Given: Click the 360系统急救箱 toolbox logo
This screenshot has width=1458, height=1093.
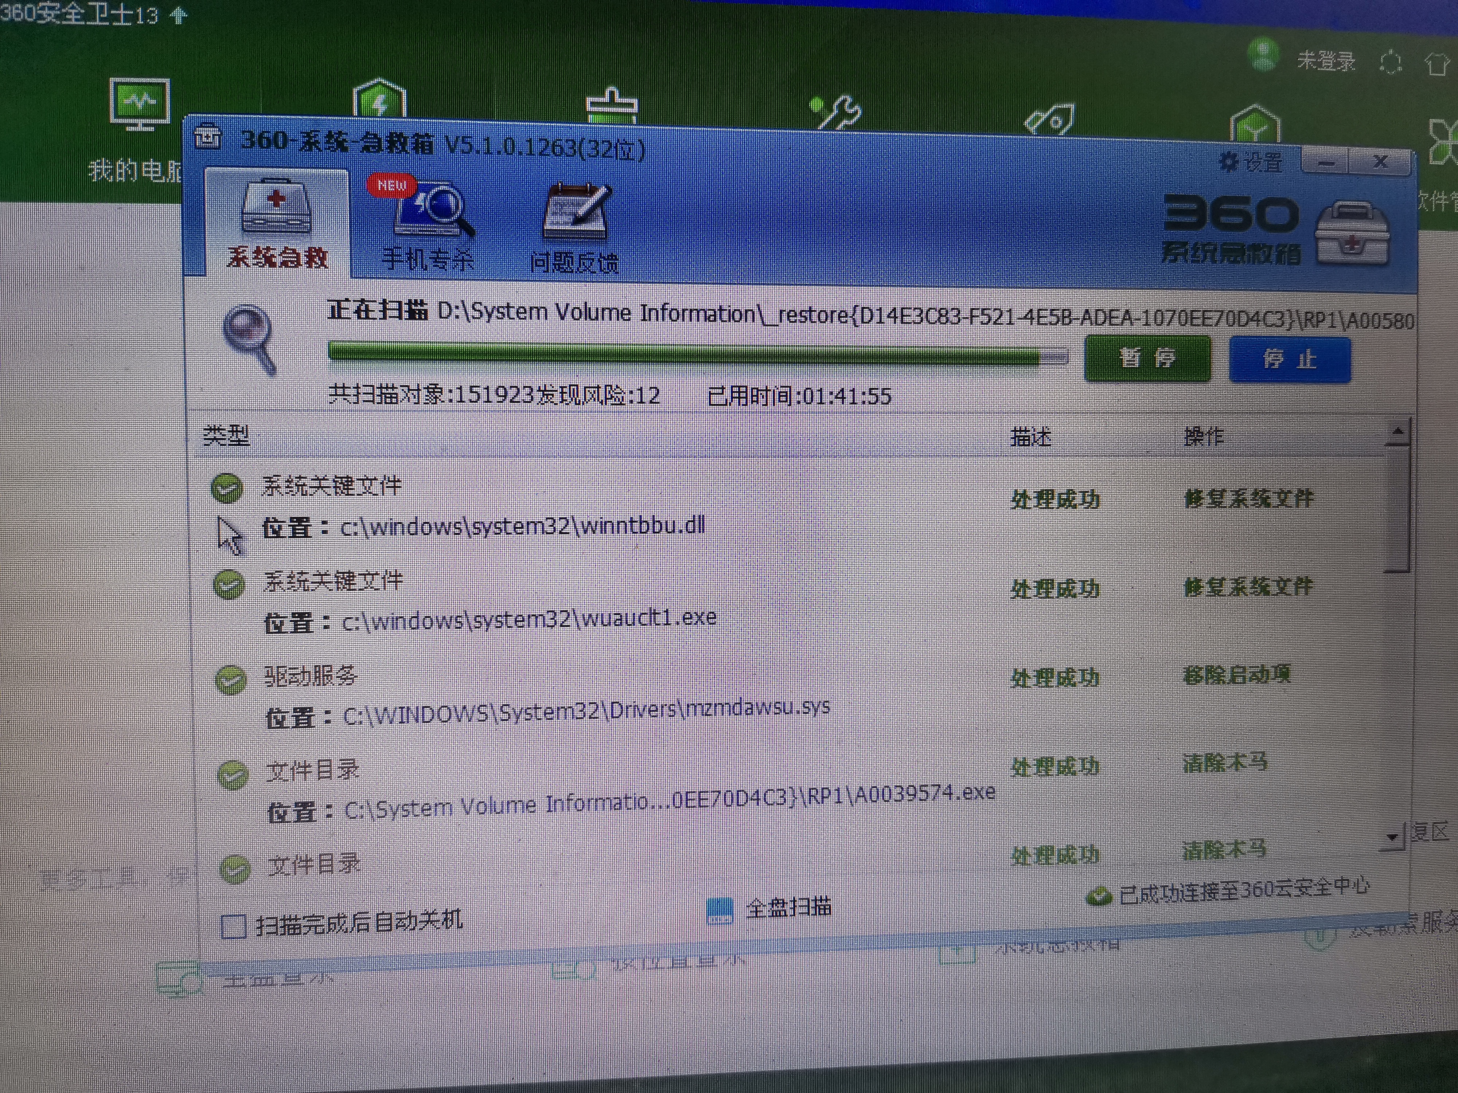Looking at the screenshot, I should (x=1276, y=231).
